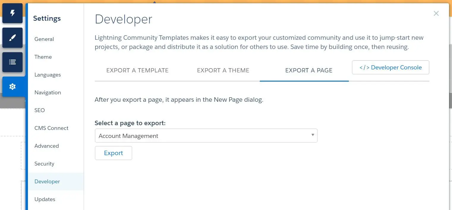Open the Updates settings section
The width and height of the screenshot is (452, 210).
click(x=56, y=199)
